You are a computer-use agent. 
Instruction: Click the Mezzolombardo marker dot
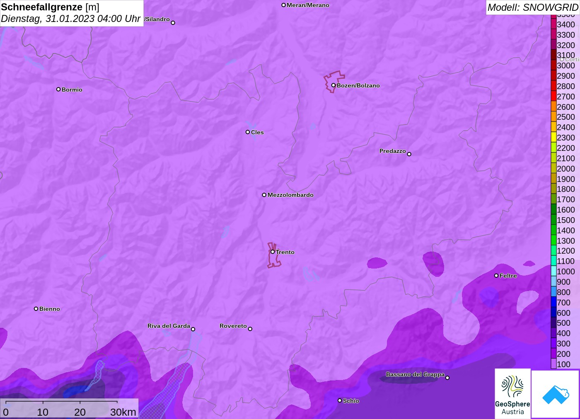[x=264, y=195]
